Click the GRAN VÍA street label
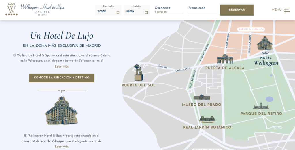The height and width of the screenshot is (150, 295). point(162,67)
